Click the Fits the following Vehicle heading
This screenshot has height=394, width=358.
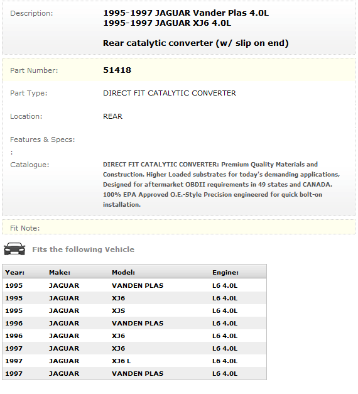(83, 249)
